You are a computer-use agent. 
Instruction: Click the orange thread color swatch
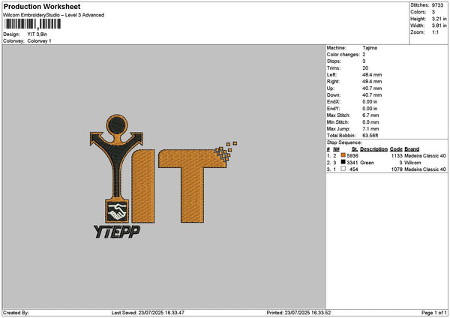343,155
